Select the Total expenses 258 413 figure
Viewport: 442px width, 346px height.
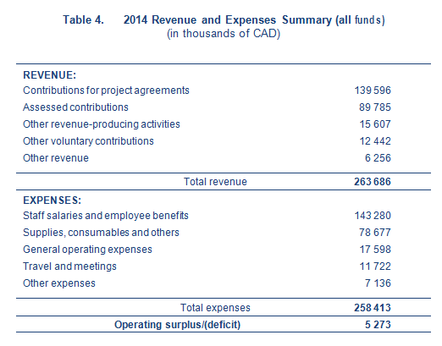pos(373,308)
